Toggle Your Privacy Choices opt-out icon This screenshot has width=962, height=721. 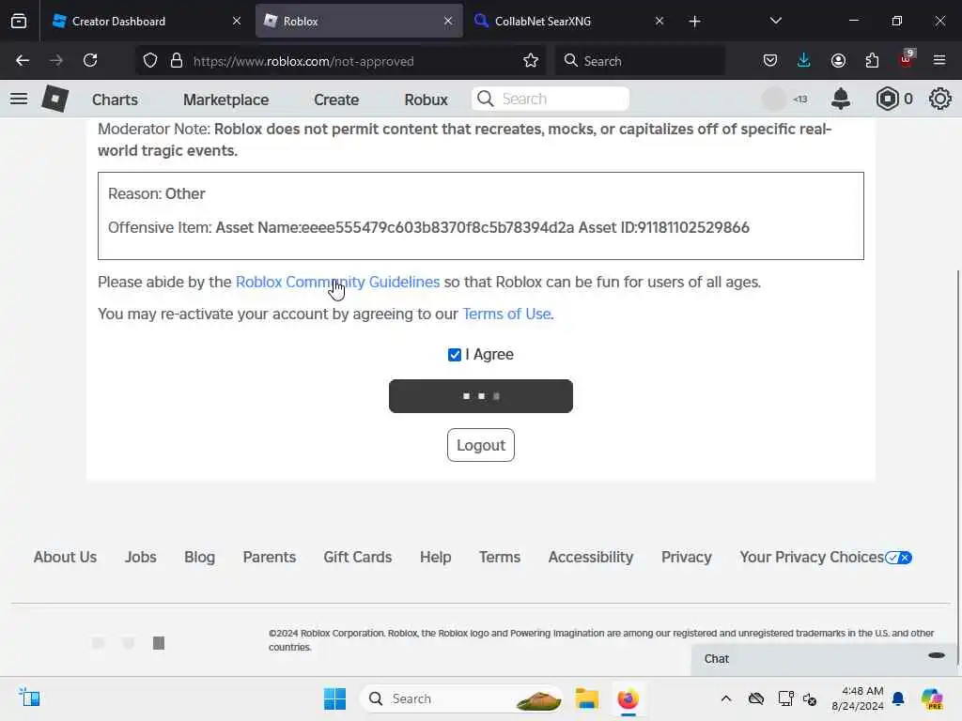point(899,558)
